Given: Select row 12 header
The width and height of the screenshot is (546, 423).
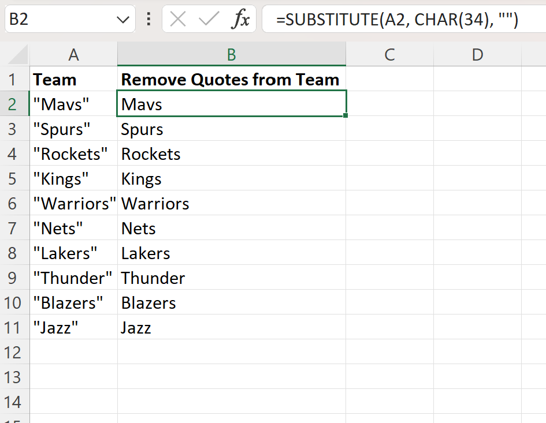Looking at the screenshot, I should 14,353.
